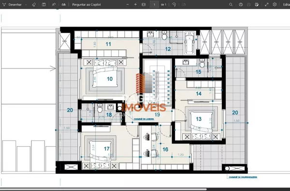290x191 pixels.
Task: Rotate the document with rotate icon
Action: 174,4
